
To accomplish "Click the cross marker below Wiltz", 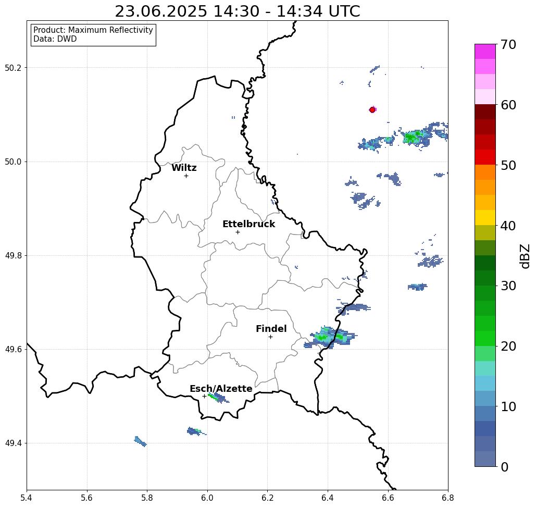I will [186, 176].
